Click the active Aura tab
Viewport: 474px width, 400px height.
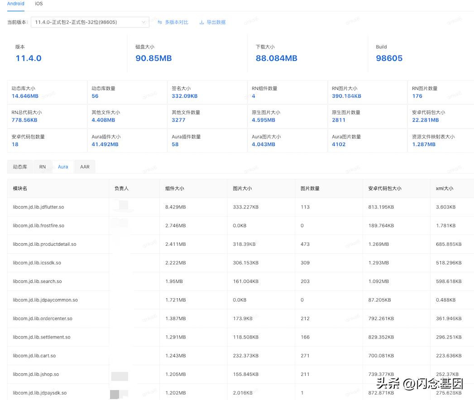[x=62, y=166]
